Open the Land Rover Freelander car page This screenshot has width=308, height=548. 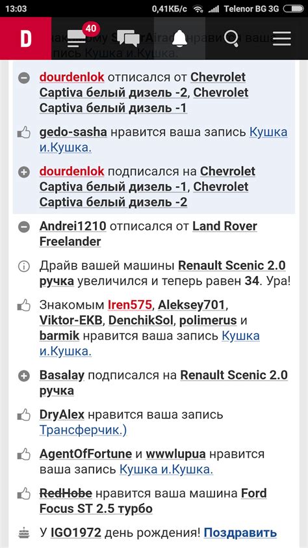[148, 234]
